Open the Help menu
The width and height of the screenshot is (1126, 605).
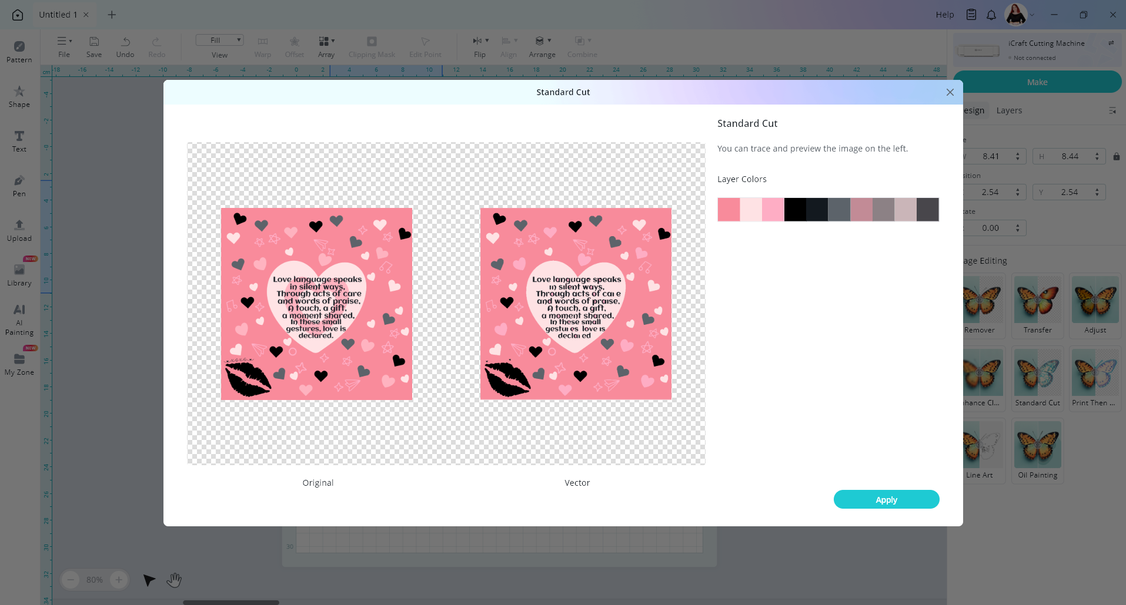(x=944, y=15)
